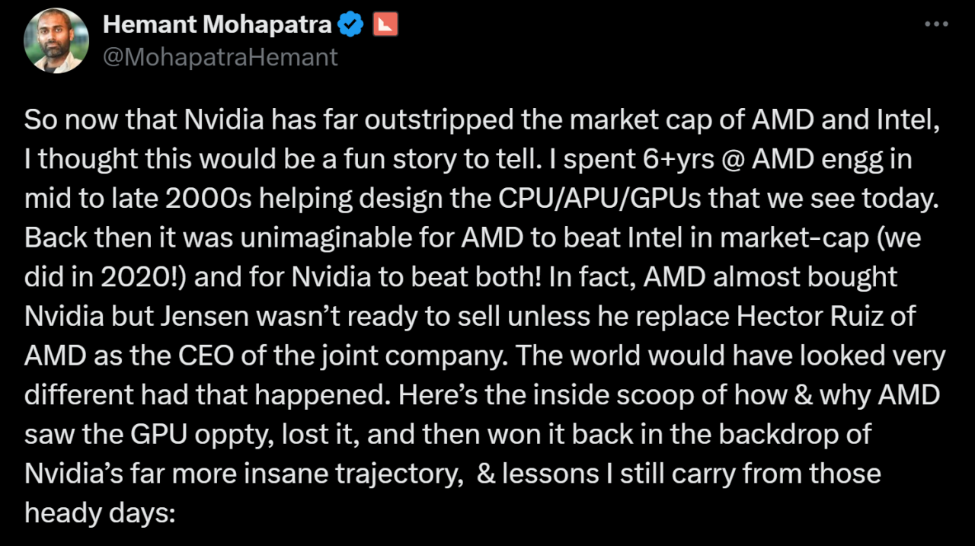Click the closing words "heady days:"

pyautogui.click(x=100, y=512)
